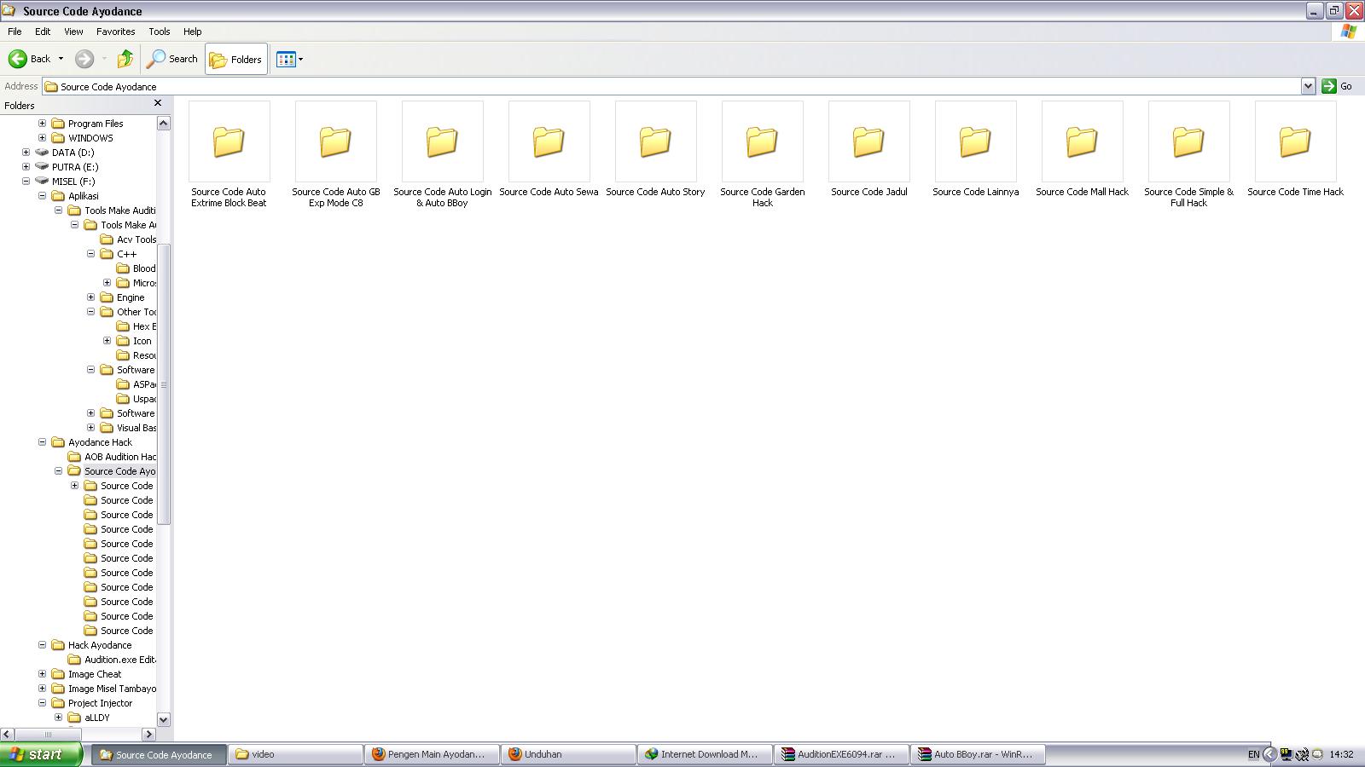Click folder tree horizontal scroll-right arrow
This screenshot has width=1365, height=767.
point(149,734)
